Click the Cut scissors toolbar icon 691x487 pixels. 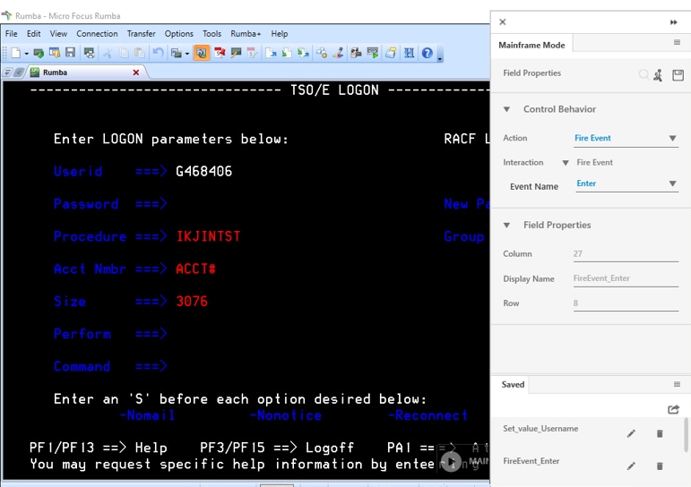[x=108, y=54]
